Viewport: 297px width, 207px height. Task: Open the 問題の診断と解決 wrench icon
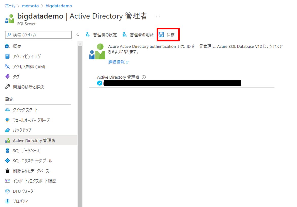coord(7,87)
